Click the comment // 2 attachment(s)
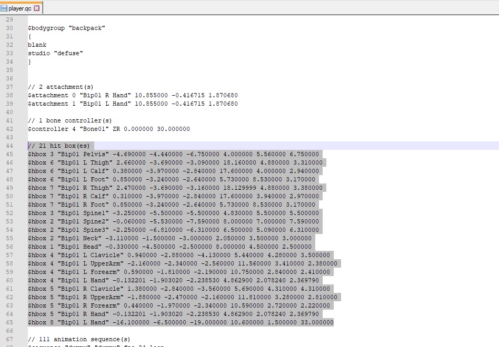The height and width of the screenshot is (347, 499). (61, 87)
